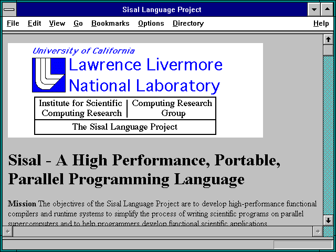The image size is (336, 252).
Task: Open the window control menu box
Action: (x=9, y=9)
